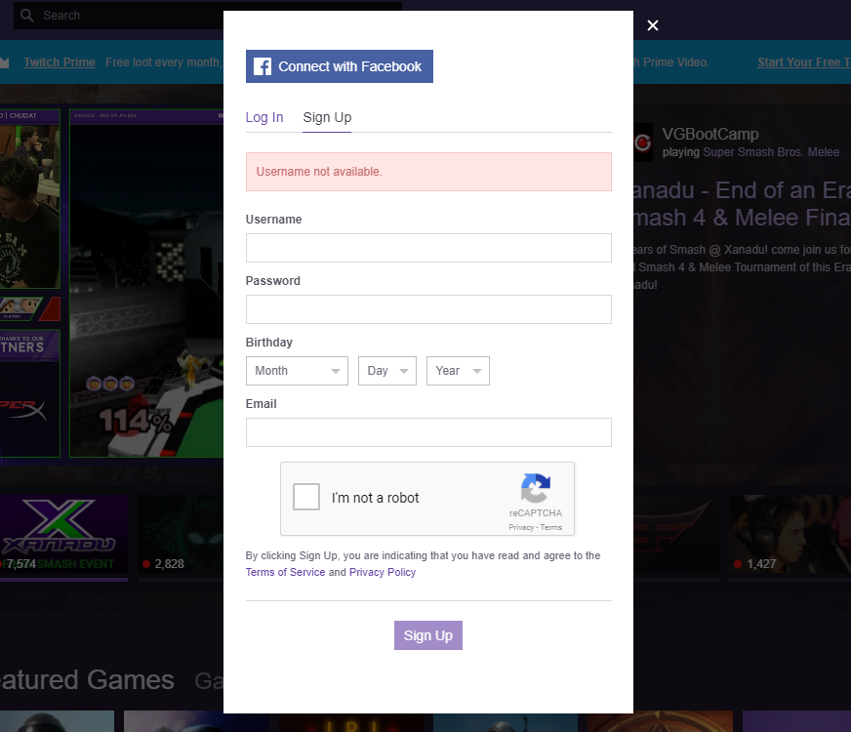The height and width of the screenshot is (732, 851).
Task: Click Super Smash Bros. Melee game link
Action: point(771,152)
